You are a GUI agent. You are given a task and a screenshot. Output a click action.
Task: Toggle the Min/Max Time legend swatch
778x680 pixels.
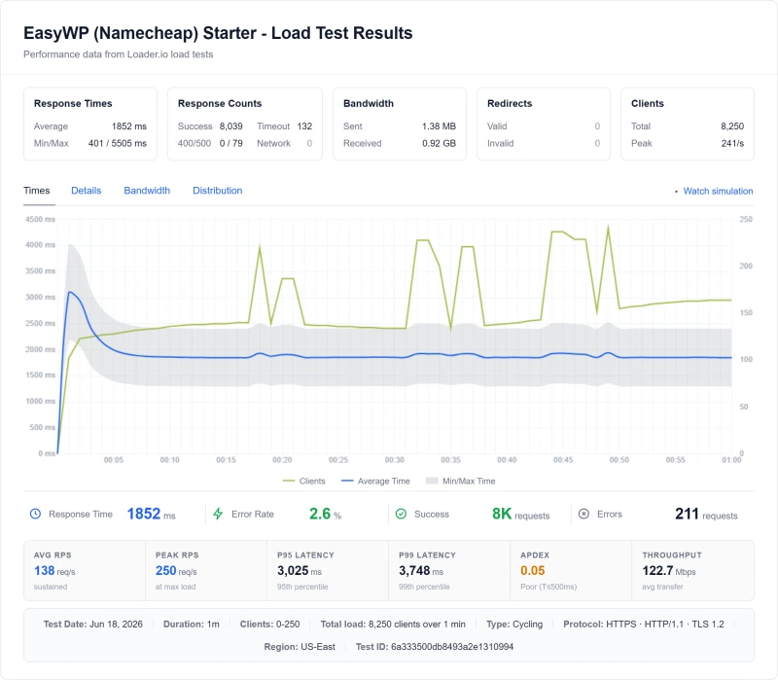pyautogui.click(x=432, y=481)
